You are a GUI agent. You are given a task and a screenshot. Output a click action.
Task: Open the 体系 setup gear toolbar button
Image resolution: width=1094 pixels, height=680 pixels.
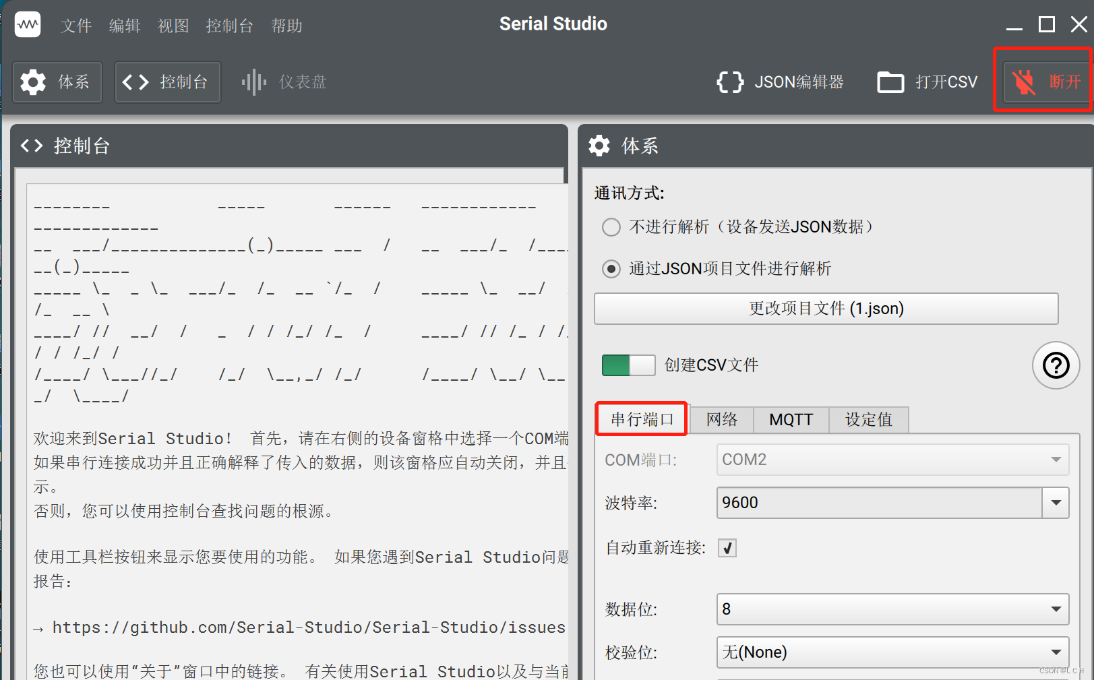click(x=57, y=82)
